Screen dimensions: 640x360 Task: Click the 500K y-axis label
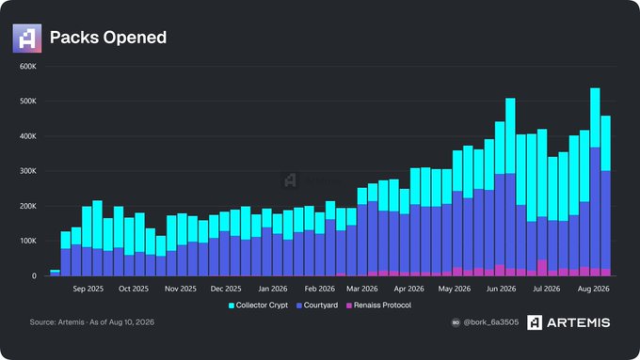27,102
